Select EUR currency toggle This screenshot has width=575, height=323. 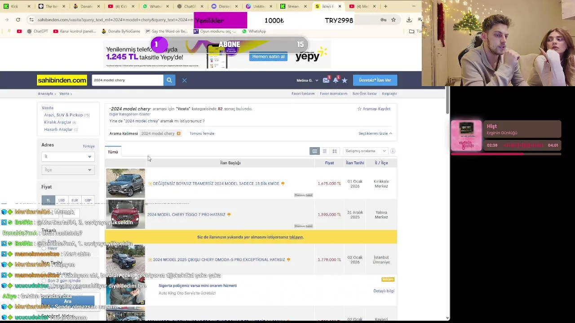click(75, 200)
